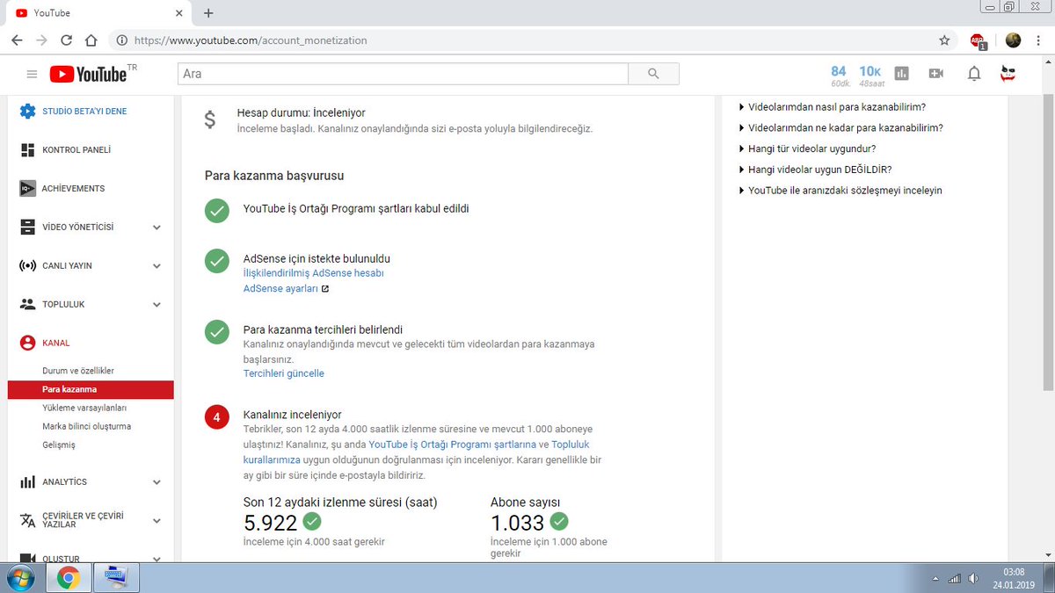This screenshot has height=593, width=1055.
Task: Open Yükleme varsayılanları
Action: point(84,408)
